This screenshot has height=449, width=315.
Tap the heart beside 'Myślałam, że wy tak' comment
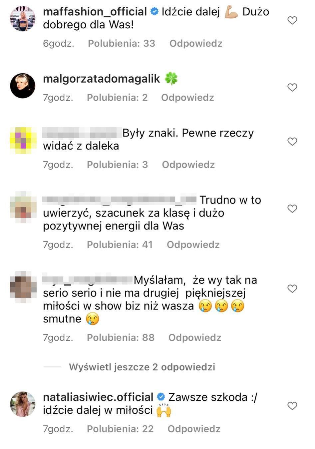[x=292, y=289]
